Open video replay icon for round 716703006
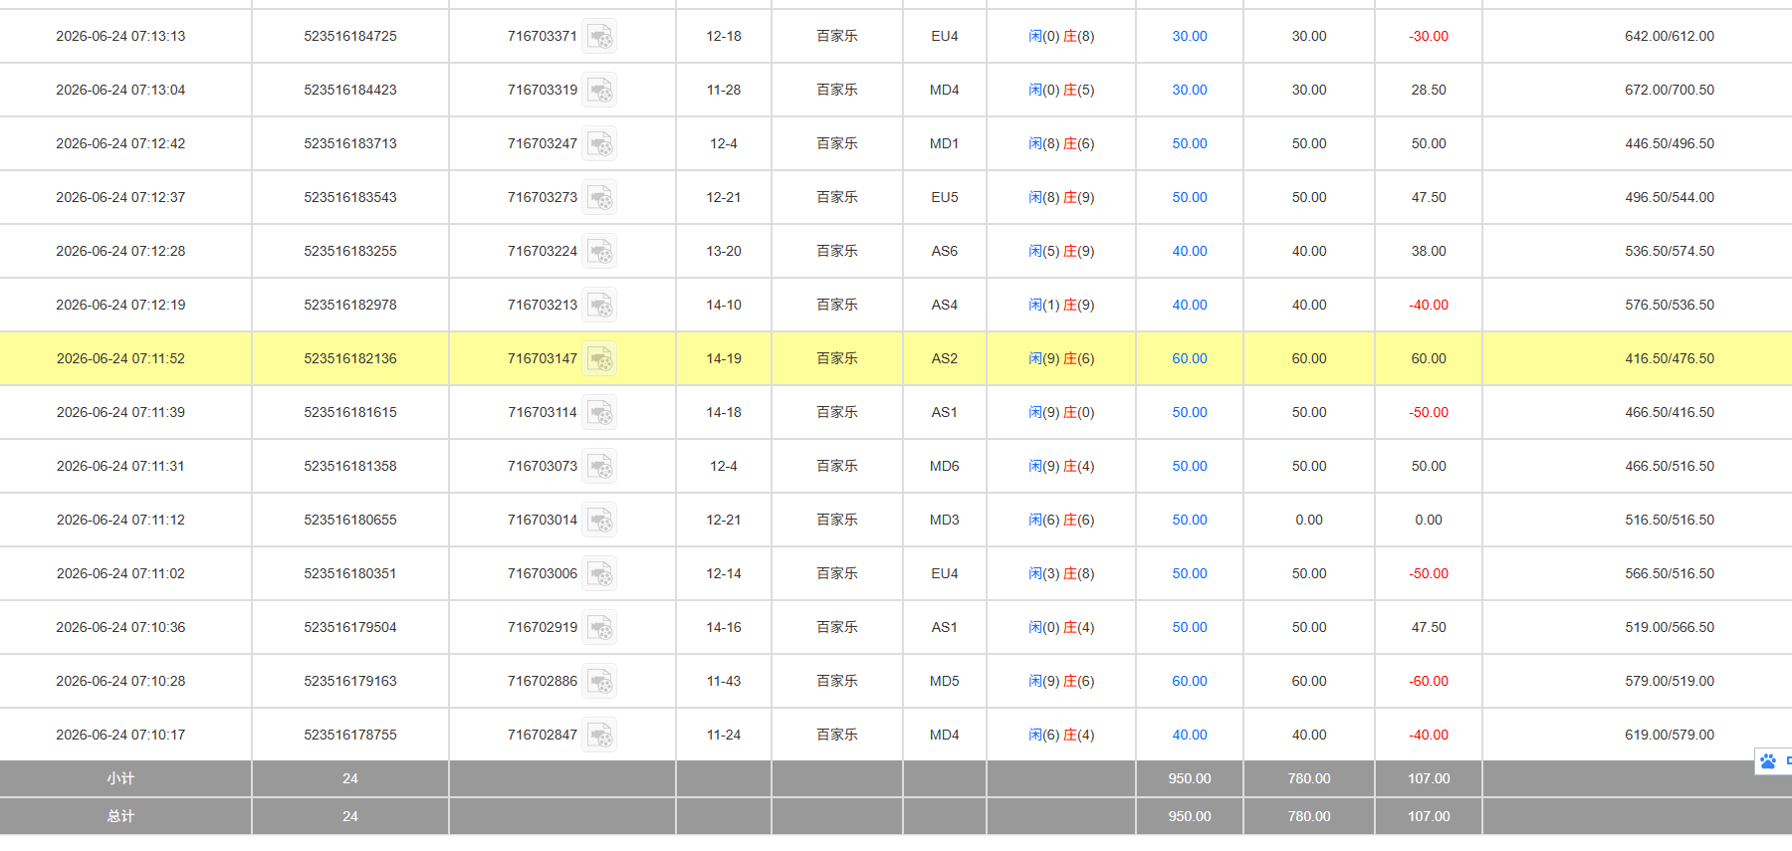Viewport: 1792px width, 851px height. (x=599, y=573)
